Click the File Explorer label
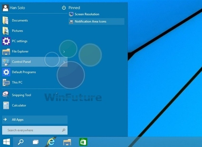This screenshot has height=147, width=202. pos(20,51)
